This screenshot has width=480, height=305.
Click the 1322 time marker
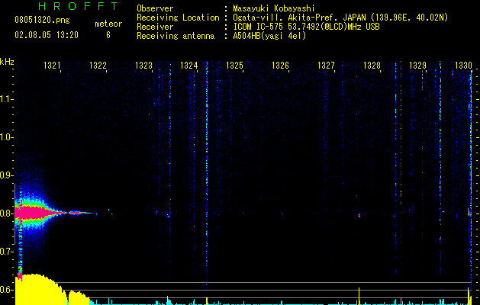pyautogui.click(x=98, y=66)
